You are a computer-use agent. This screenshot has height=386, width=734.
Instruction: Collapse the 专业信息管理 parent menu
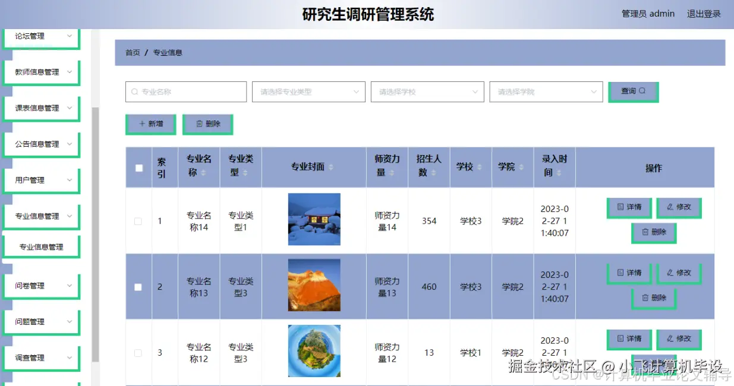coord(41,216)
